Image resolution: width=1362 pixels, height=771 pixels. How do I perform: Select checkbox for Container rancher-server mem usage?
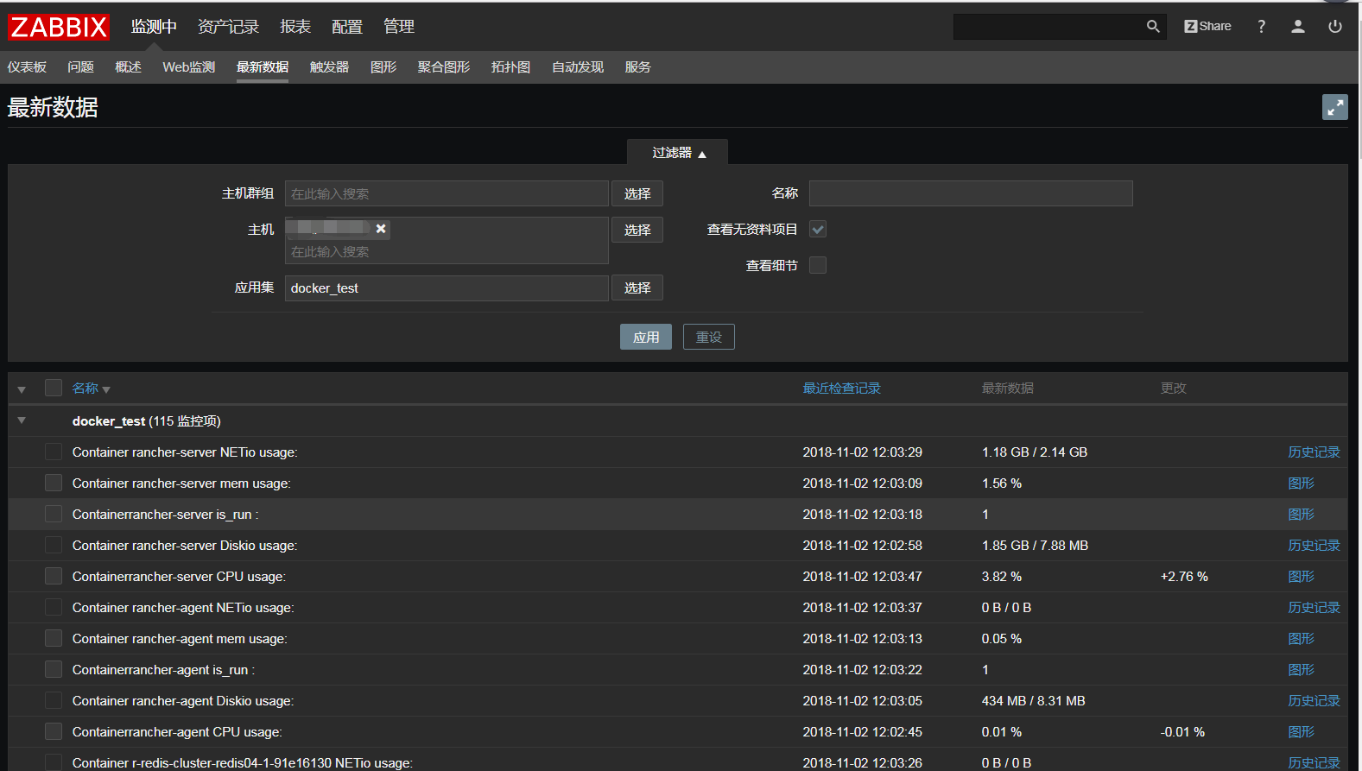point(54,483)
